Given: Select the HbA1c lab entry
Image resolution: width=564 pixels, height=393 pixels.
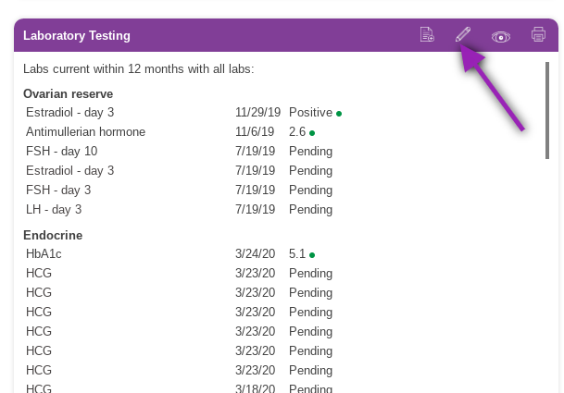Looking at the screenshot, I should (x=44, y=253).
